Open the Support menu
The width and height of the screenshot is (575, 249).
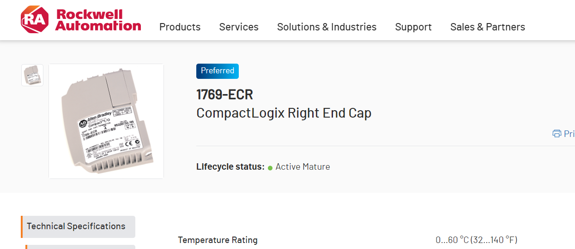coord(413,27)
